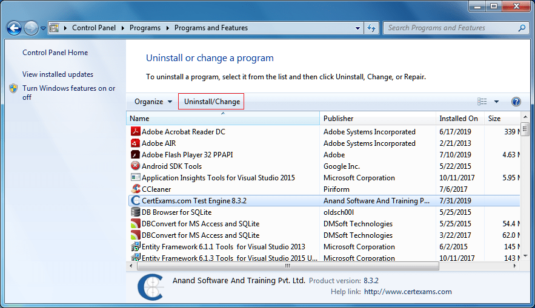Screen dimensions: 535x308
Task: Click the Change your view icon
Action: (x=482, y=102)
